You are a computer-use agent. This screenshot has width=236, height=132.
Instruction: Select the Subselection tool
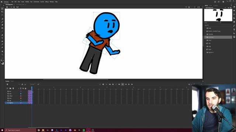coord(2,12)
